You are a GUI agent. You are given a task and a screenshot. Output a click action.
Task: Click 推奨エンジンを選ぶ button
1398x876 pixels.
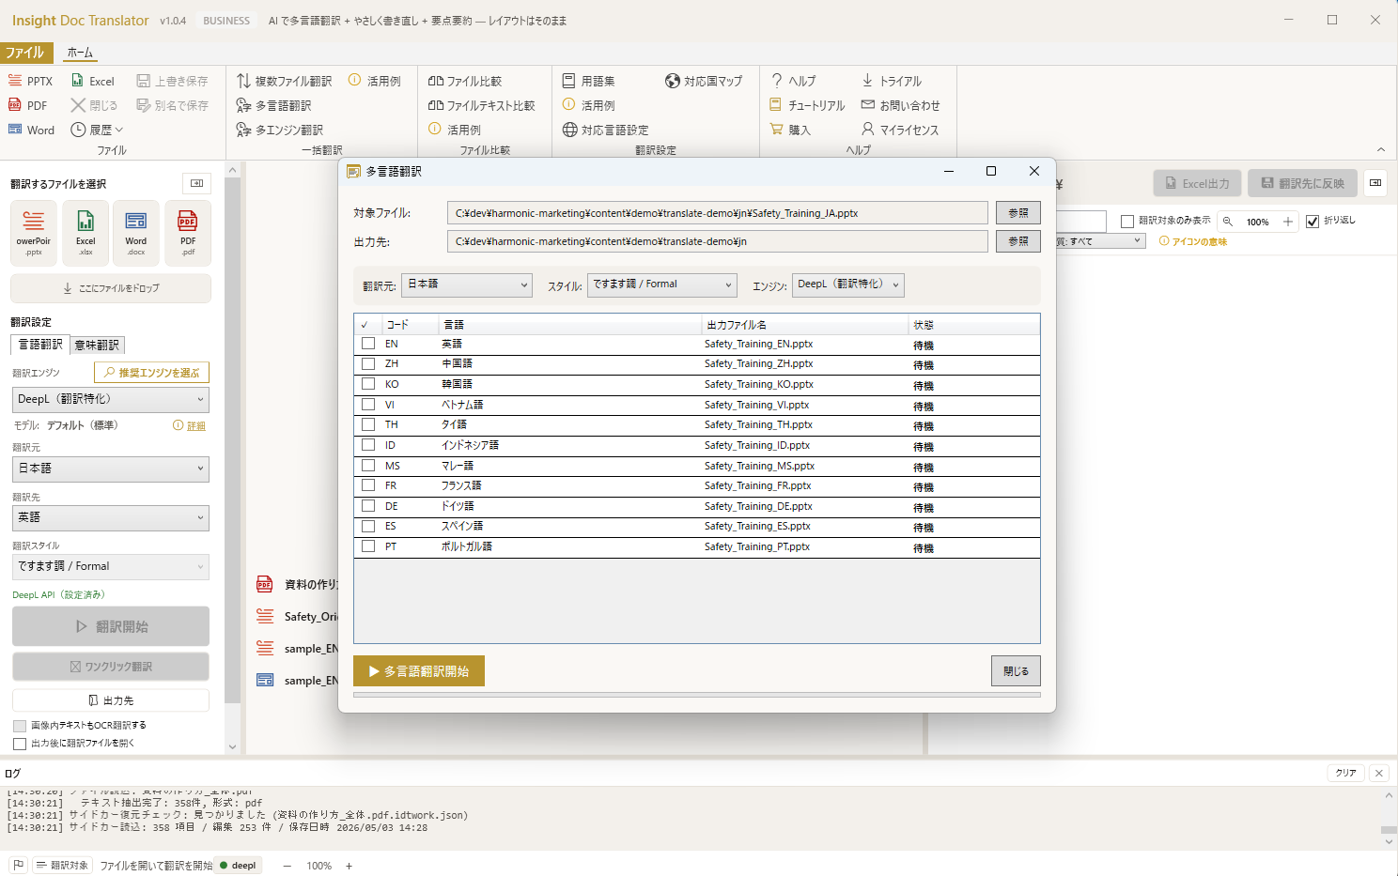(x=152, y=373)
